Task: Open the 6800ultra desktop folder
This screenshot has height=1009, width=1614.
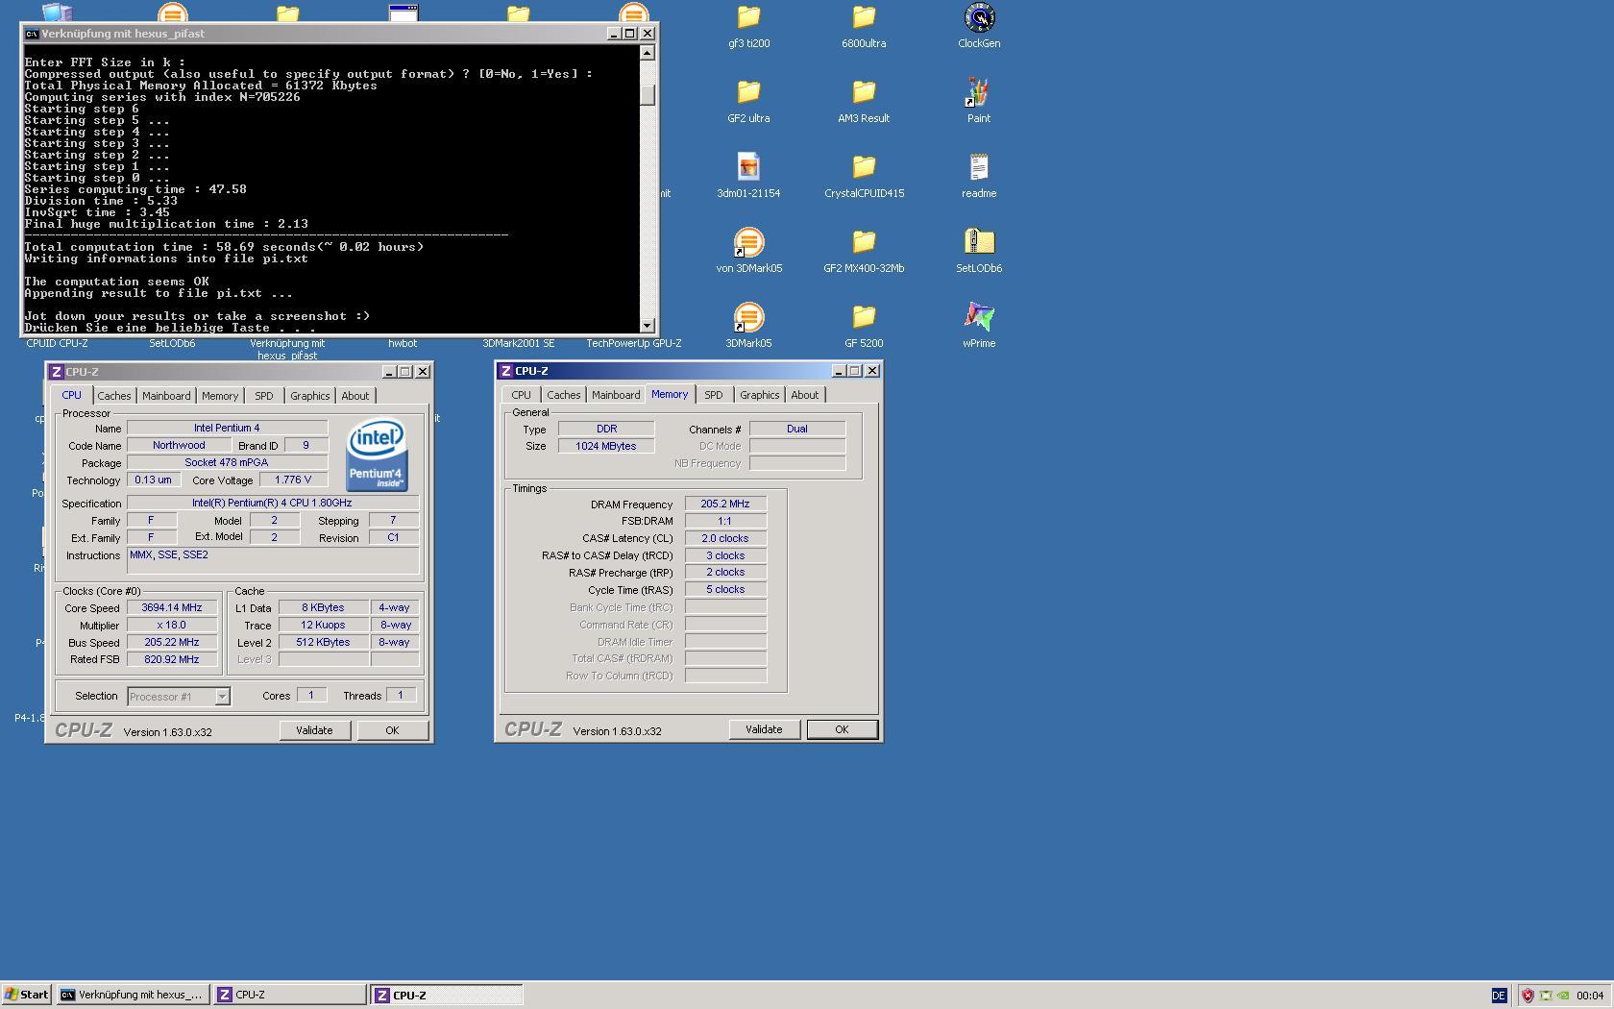Action: pyautogui.click(x=864, y=17)
